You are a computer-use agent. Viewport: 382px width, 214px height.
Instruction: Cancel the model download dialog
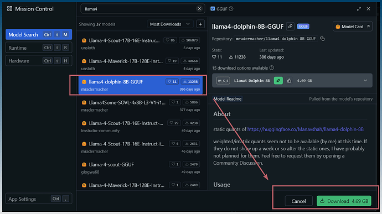click(x=298, y=201)
